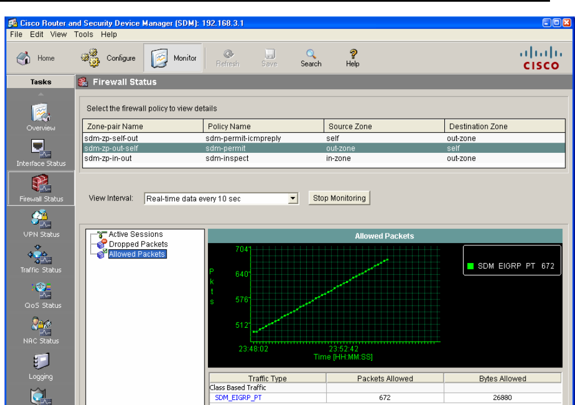
Task: Click the Packets Allowed column header
Action: [x=385, y=378]
